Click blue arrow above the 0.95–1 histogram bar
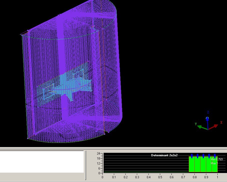This screenshot has width=227, height=182. click(215, 156)
